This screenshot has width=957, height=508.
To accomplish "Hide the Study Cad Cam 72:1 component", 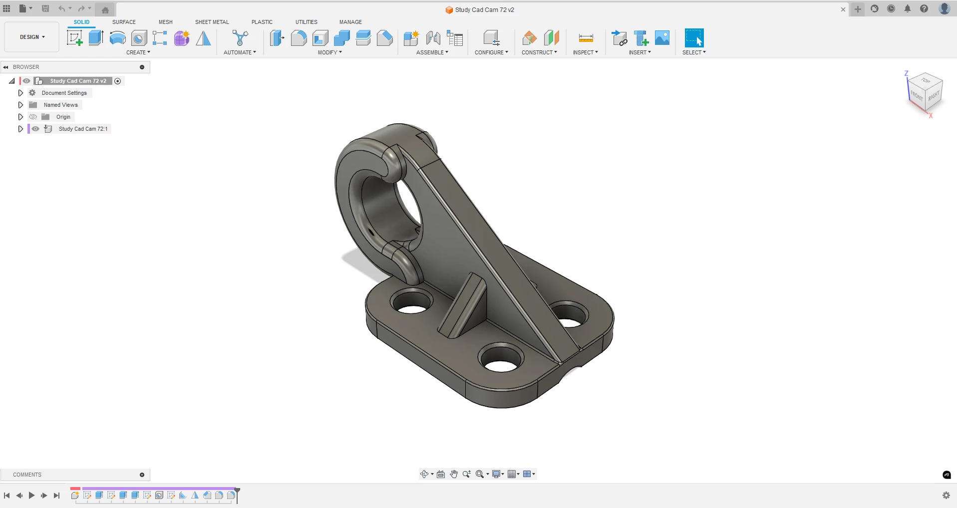I will click(x=35, y=129).
